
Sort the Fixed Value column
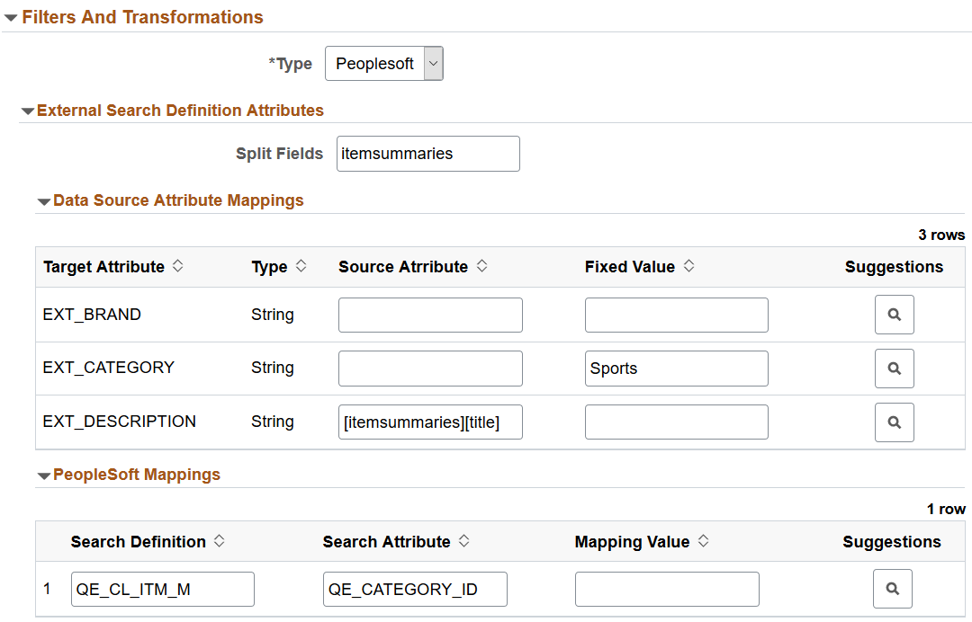688,267
